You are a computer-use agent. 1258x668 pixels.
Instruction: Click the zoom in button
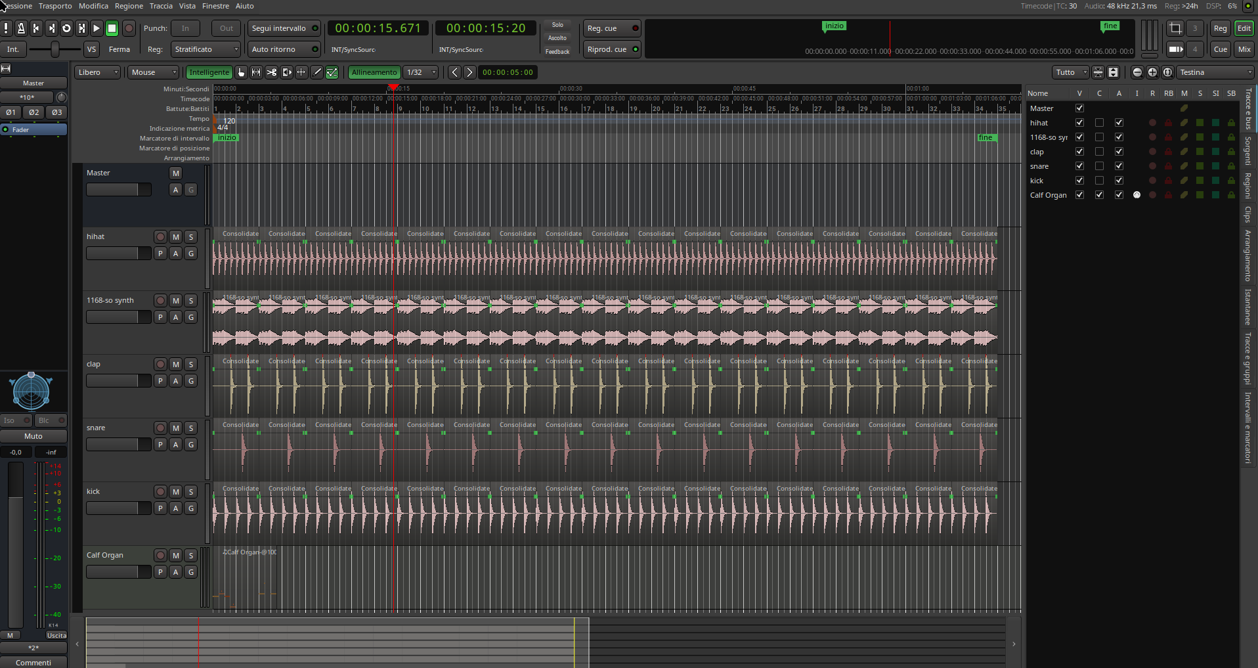click(x=1152, y=72)
